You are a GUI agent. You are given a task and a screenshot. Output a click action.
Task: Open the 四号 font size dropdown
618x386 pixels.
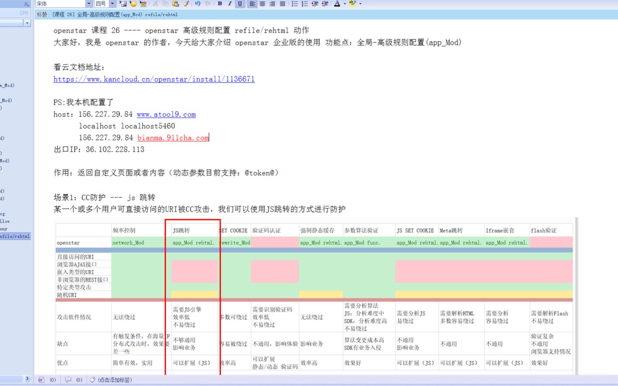pos(112,3)
